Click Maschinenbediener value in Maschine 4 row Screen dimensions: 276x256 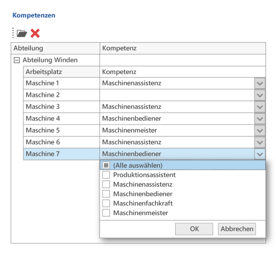tap(132, 119)
